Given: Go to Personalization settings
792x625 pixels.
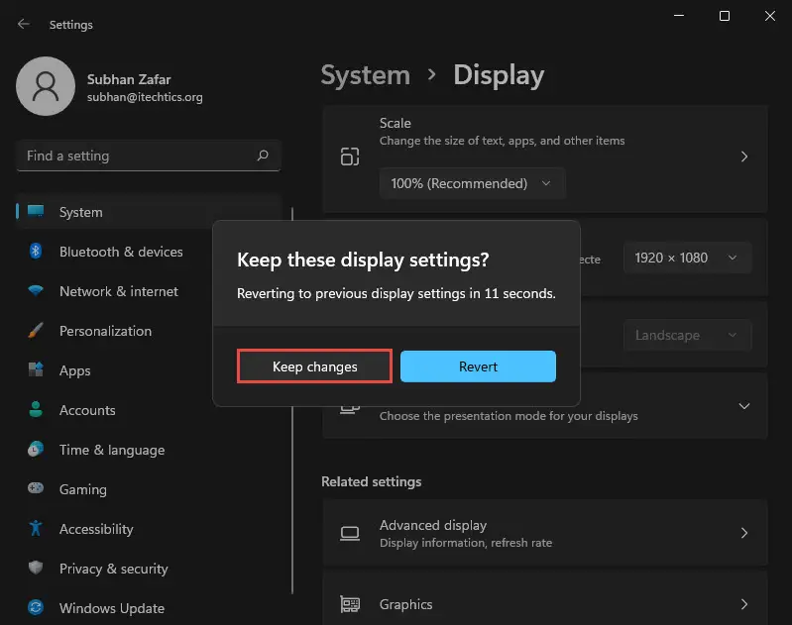Looking at the screenshot, I should coord(105,331).
